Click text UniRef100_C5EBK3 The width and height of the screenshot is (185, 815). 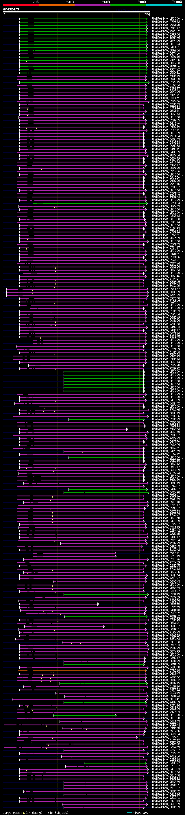[166, 725]
